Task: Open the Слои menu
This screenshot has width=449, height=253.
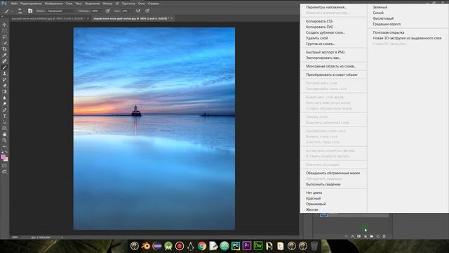Action: (69, 4)
